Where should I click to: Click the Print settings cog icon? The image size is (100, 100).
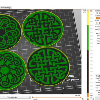pos(97,13)
